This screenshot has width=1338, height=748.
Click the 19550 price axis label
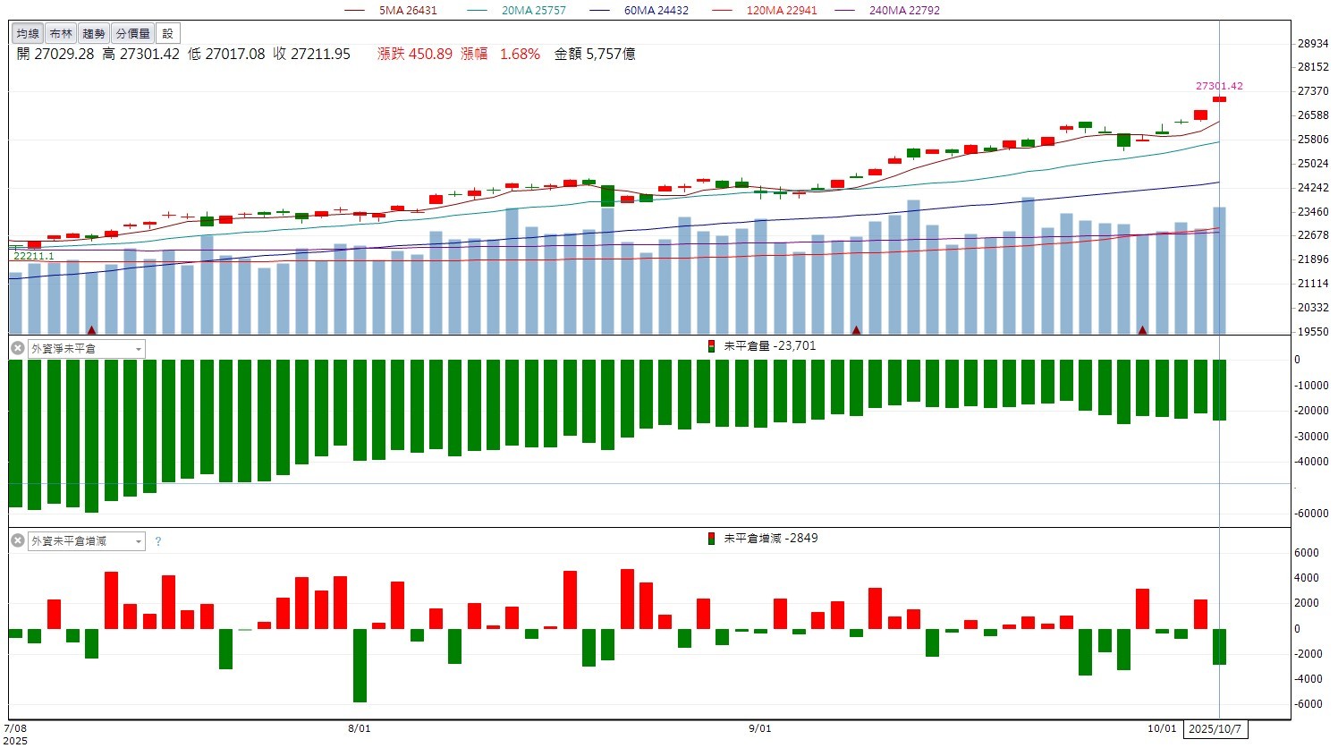pyautogui.click(x=1311, y=332)
